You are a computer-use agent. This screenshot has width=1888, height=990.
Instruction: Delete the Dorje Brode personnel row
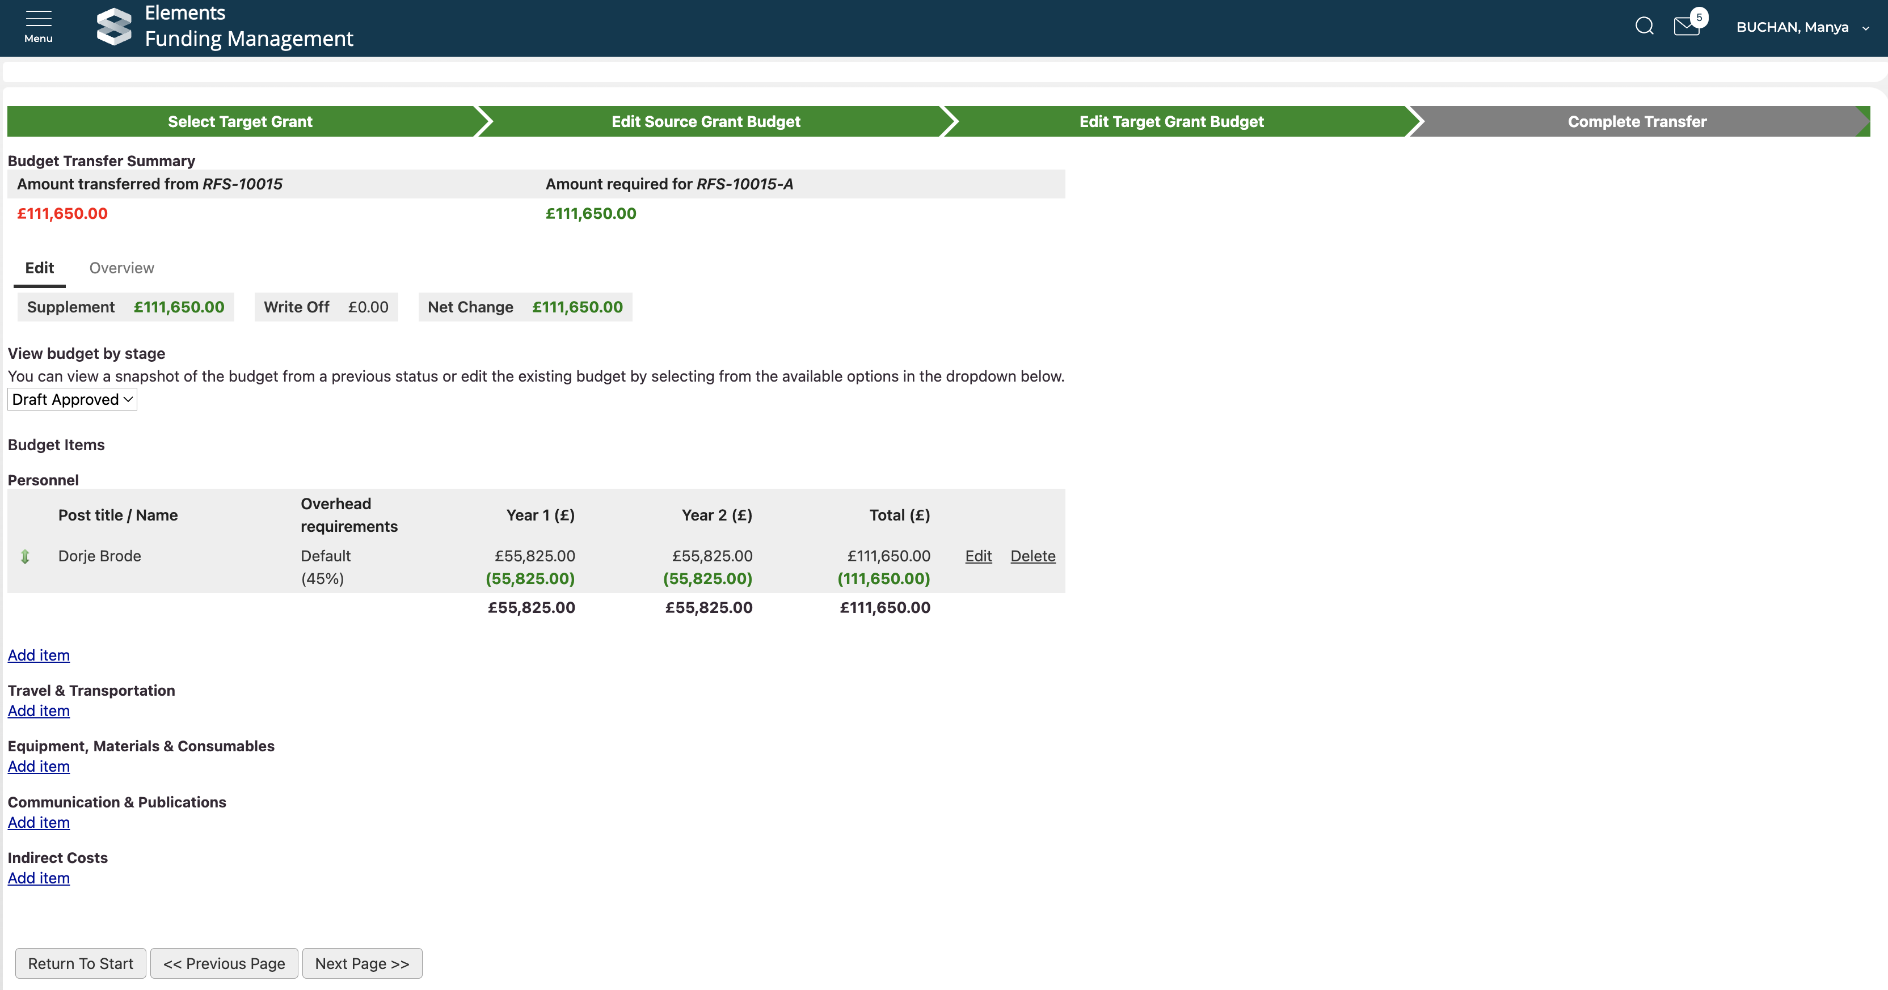coord(1032,556)
